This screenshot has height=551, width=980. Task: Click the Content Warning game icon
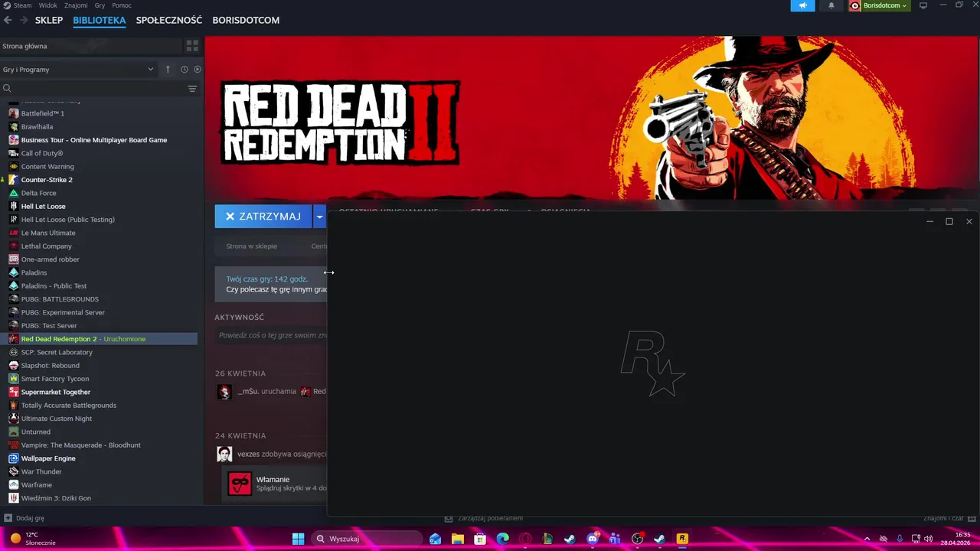tap(14, 166)
